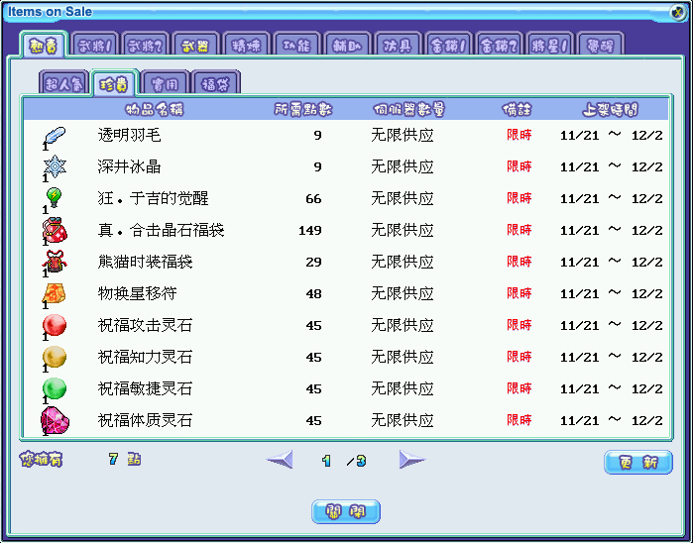Go to the previous page with the left arrow
This screenshot has width=693, height=543.
point(280,460)
